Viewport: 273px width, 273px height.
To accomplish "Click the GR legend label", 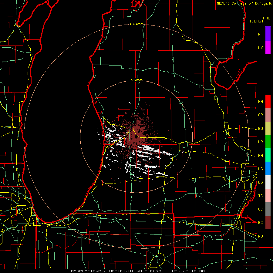I will click(260, 115).
